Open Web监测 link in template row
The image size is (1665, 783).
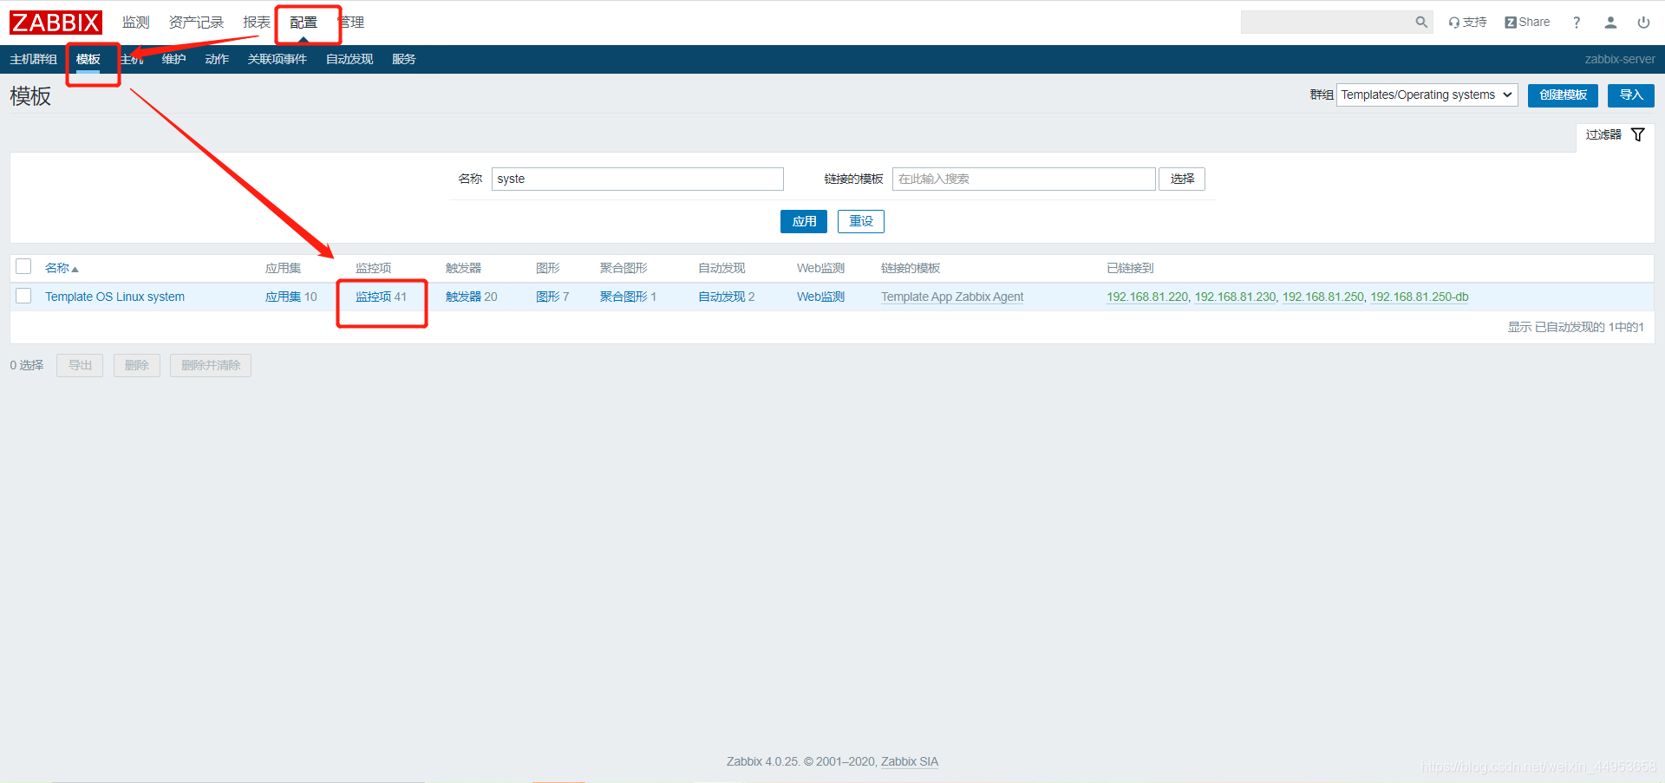tap(820, 297)
